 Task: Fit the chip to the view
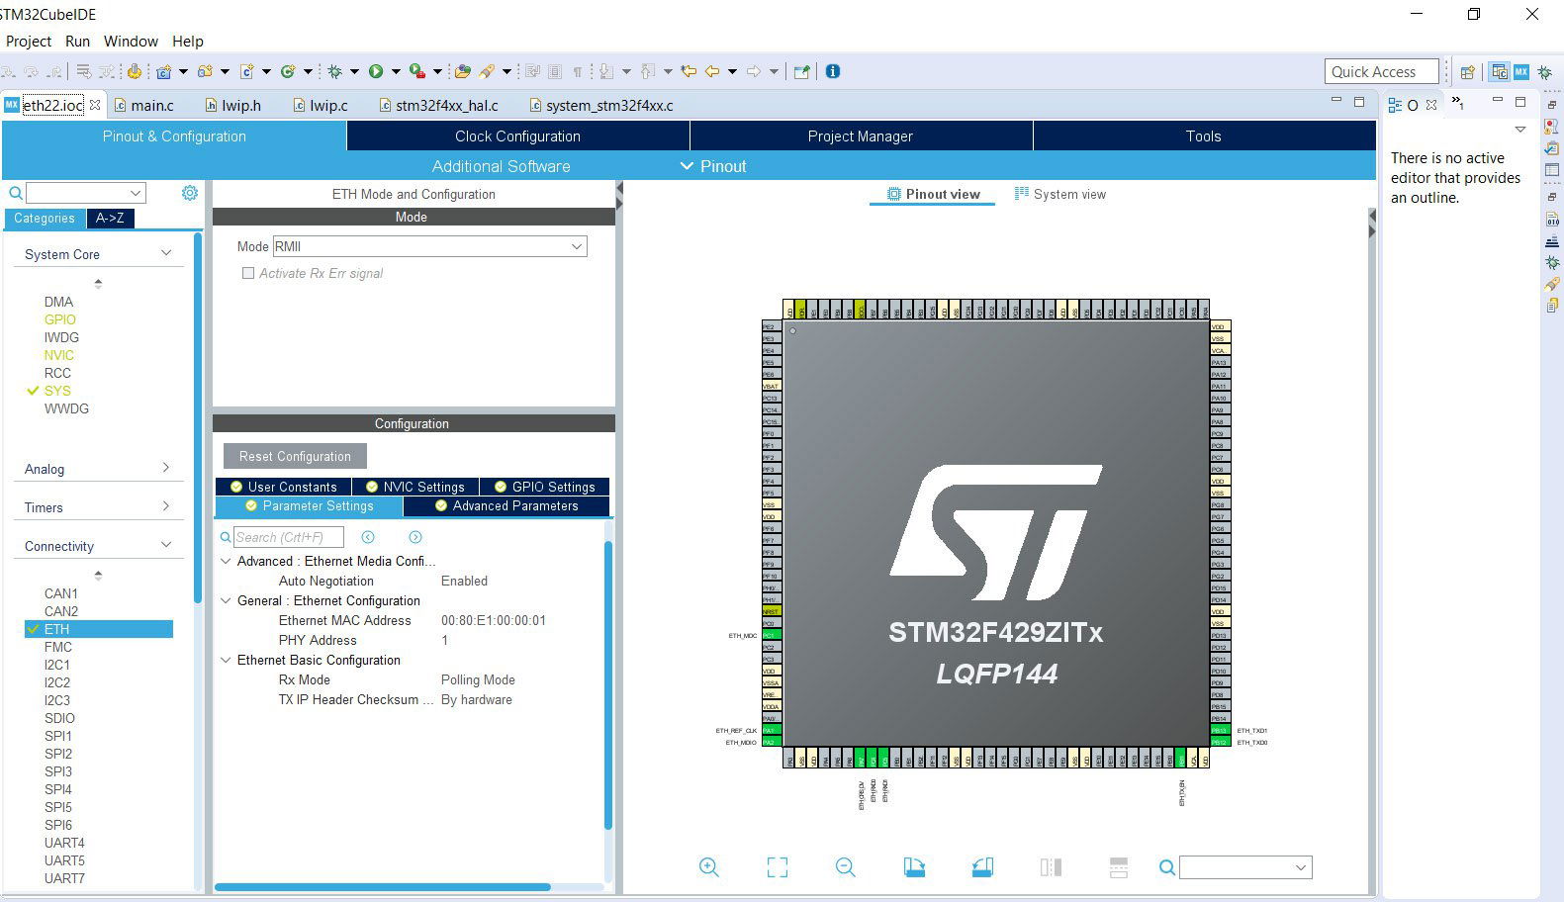pyautogui.click(x=778, y=867)
